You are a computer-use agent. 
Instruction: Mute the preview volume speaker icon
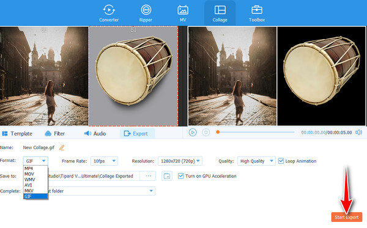point(358,133)
